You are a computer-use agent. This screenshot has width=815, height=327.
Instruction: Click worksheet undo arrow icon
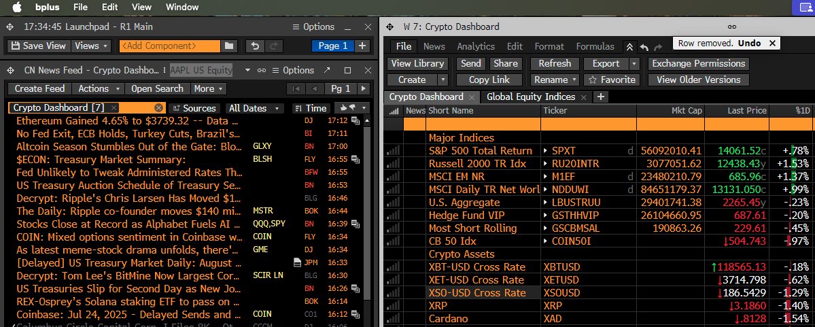click(x=644, y=47)
